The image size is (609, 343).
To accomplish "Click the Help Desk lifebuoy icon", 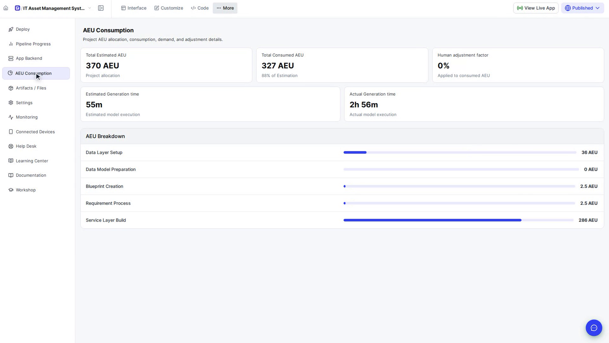I will [x=11, y=146].
